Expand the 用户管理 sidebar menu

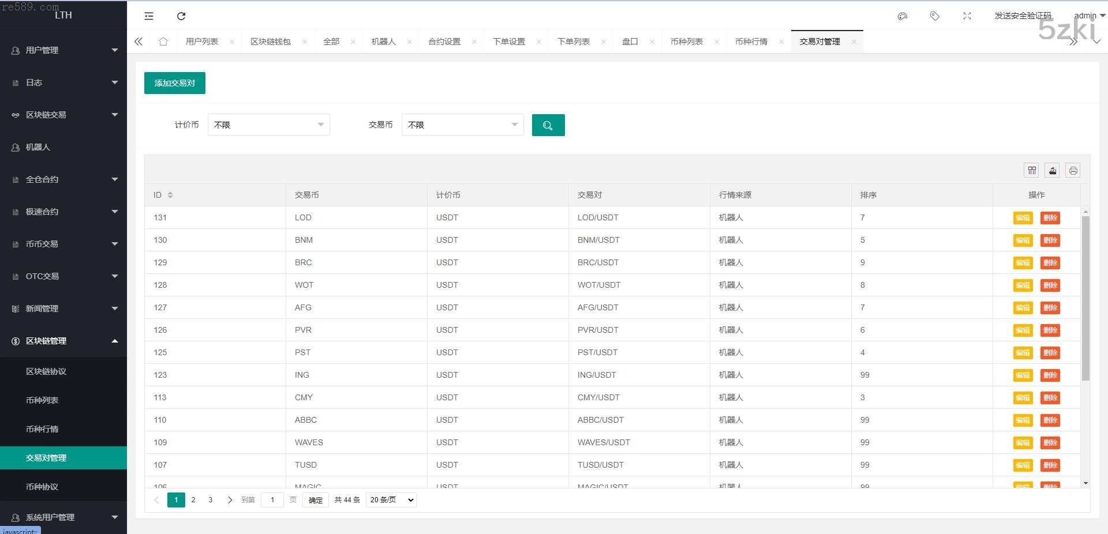point(63,50)
